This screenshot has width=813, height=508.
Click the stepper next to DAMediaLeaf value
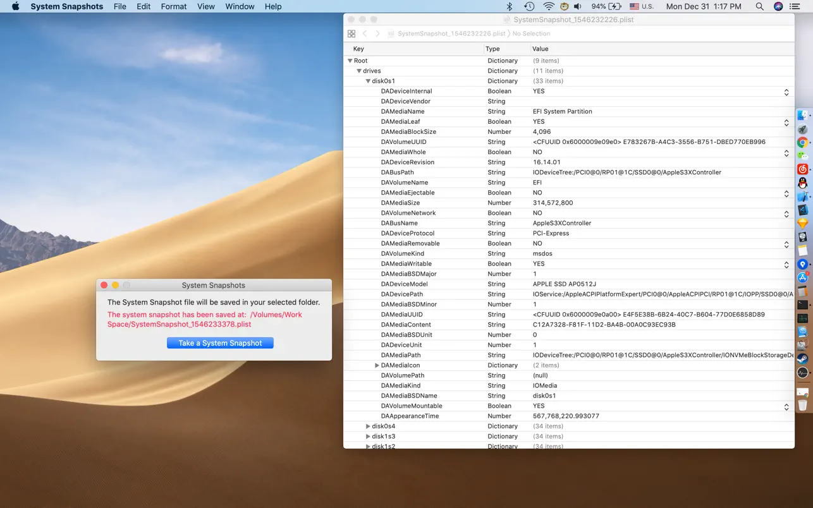pos(786,121)
